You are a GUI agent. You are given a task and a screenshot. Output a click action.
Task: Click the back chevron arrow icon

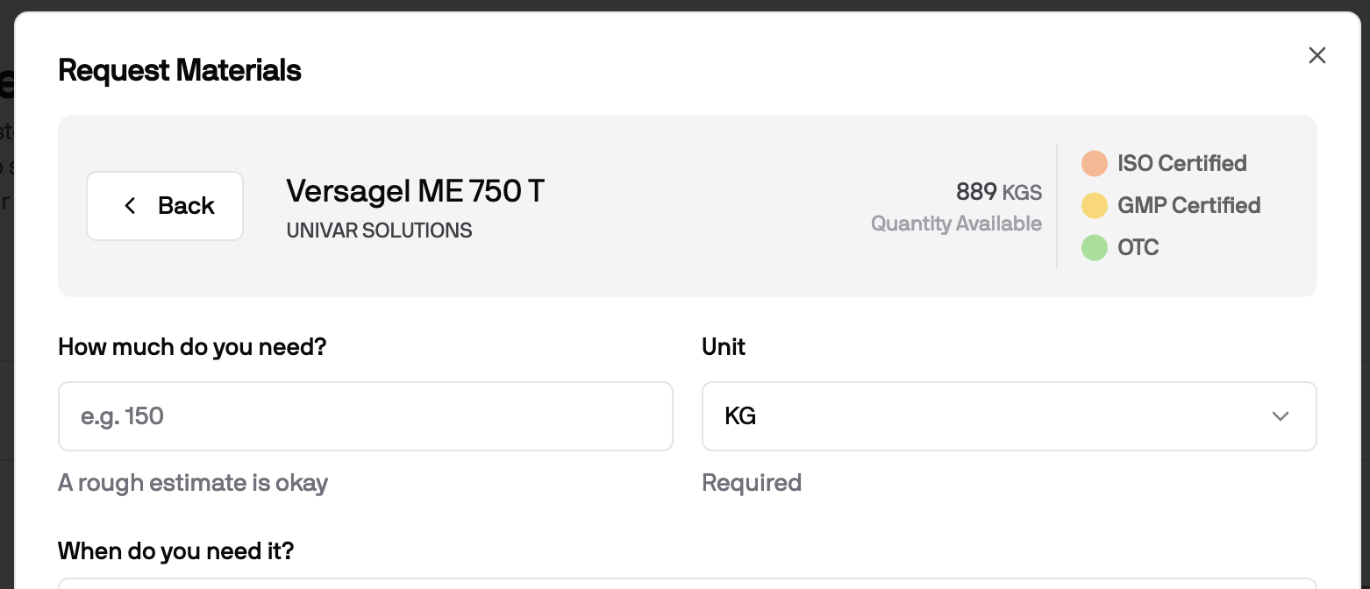[130, 206]
